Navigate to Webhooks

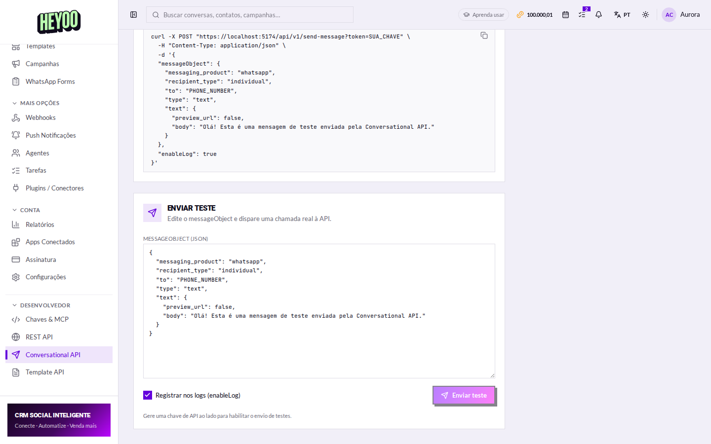point(59,117)
